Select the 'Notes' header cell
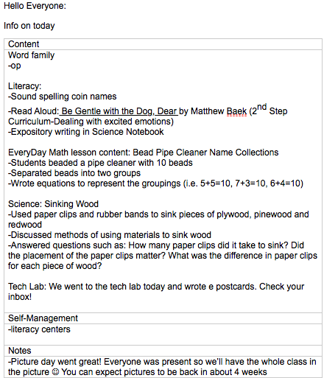Screen dimensions: 324x378 [163, 351]
